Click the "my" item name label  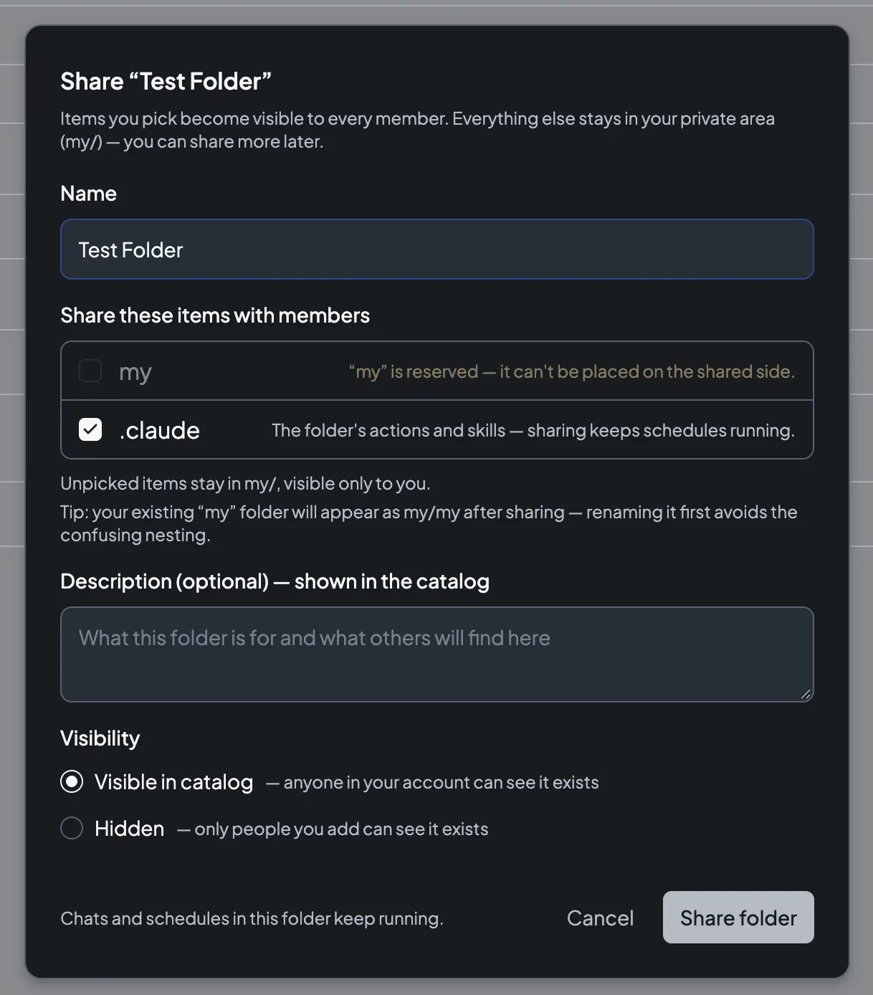pyautogui.click(x=135, y=372)
